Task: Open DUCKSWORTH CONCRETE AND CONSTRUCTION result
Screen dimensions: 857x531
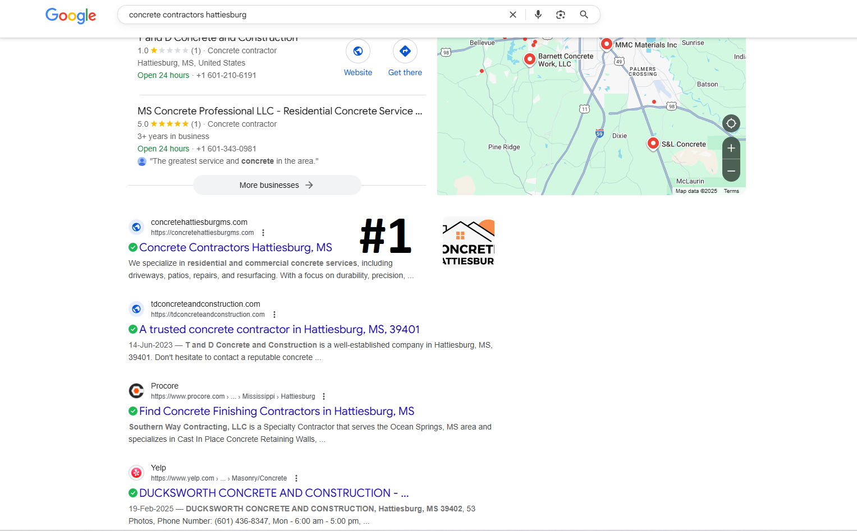Action: click(x=274, y=493)
